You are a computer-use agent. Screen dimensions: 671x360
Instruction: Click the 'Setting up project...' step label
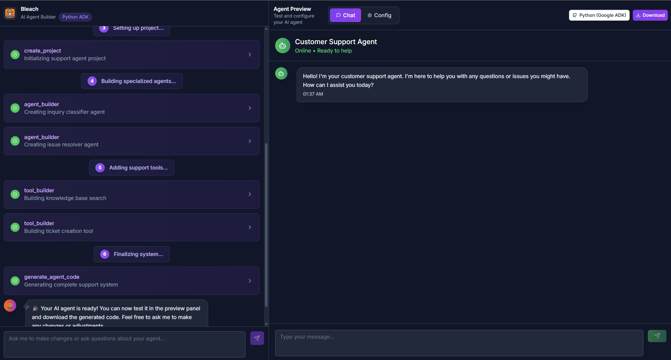pos(138,28)
